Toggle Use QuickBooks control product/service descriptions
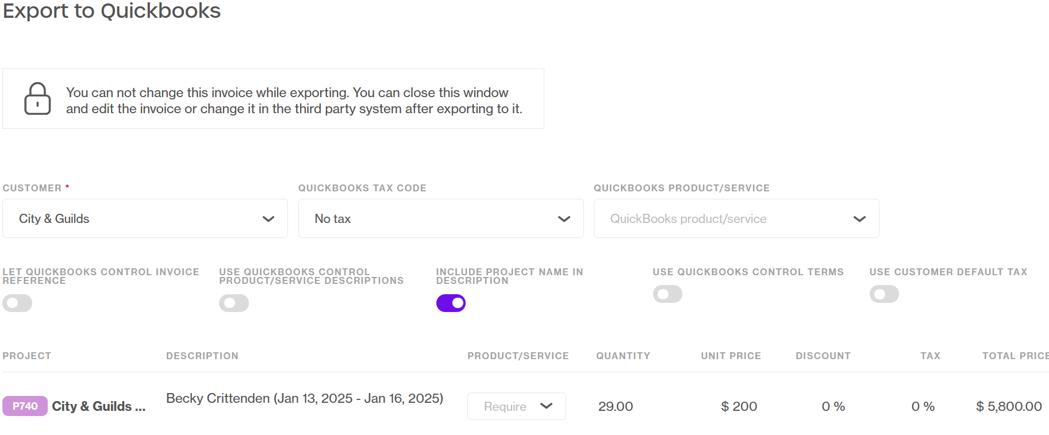Image resolution: width=1049 pixels, height=435 pixels. [x=234, y=303]
